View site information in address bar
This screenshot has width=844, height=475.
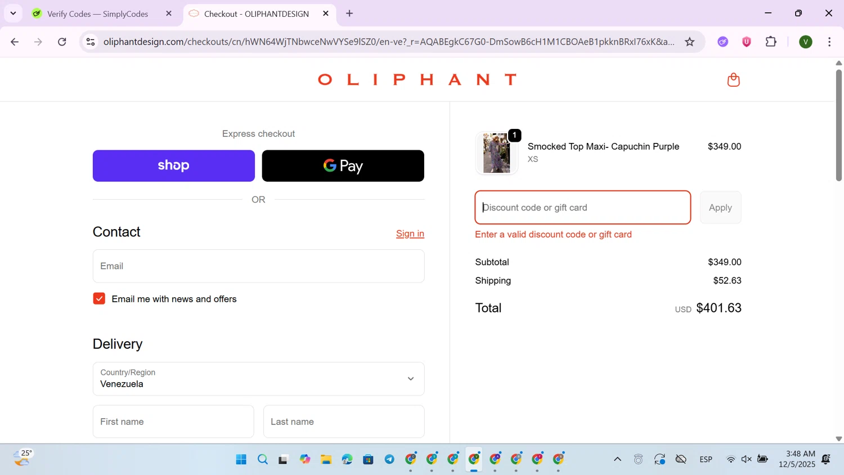[x=91, y=42]
